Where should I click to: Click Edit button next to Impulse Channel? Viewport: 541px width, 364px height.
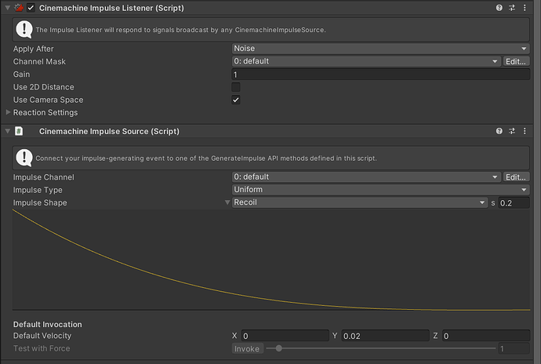tap(515, 177)
